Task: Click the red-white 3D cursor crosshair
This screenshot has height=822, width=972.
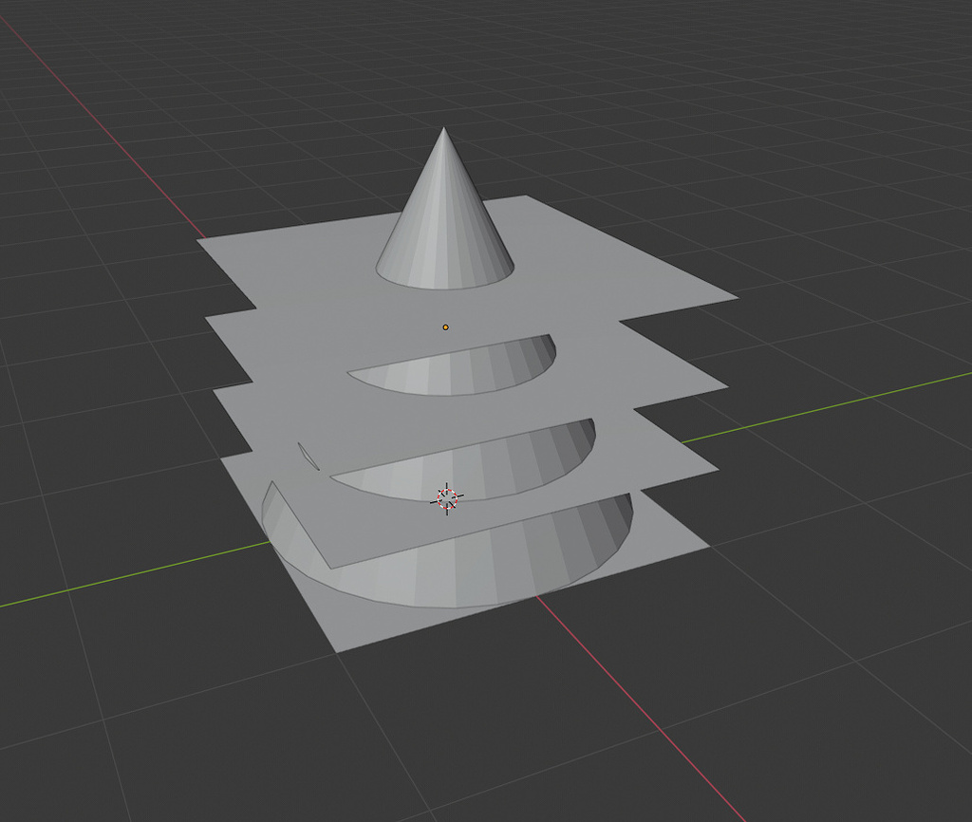Action: pyautogui.click(x=447, y=498)
